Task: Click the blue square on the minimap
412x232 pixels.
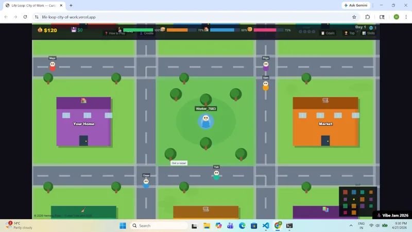Action: click(354, 192)
